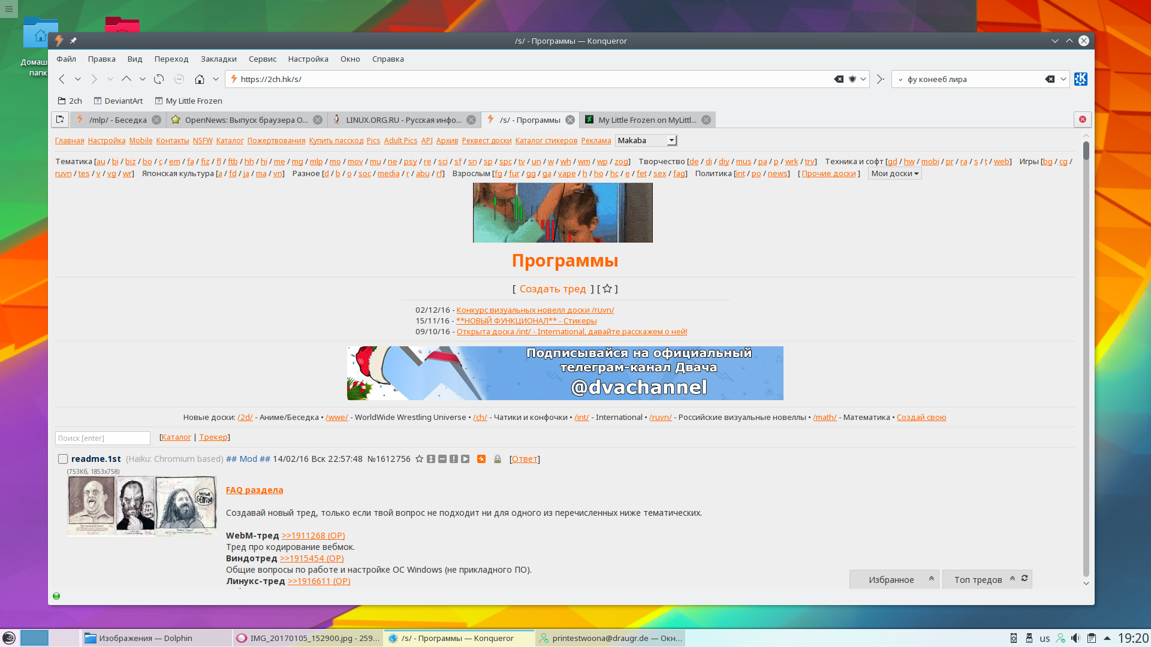Go forward with the forward arrow
The image size is (1151, 647).
94,79
